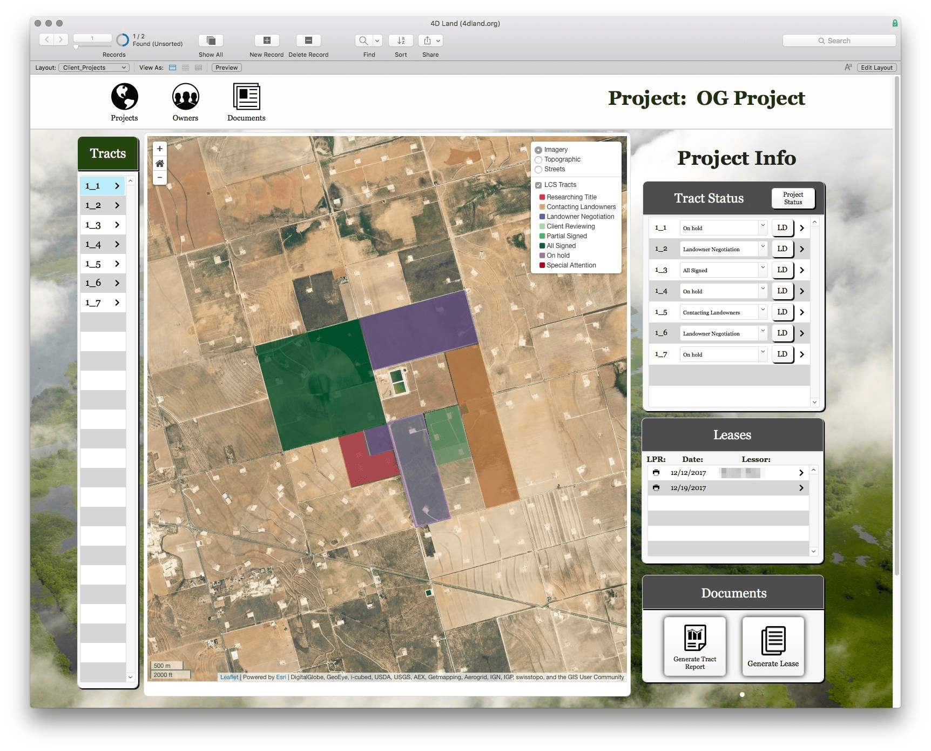Click the Share toolbar icon
Viewport: 931px width, 751px height.
coord(427,41)
